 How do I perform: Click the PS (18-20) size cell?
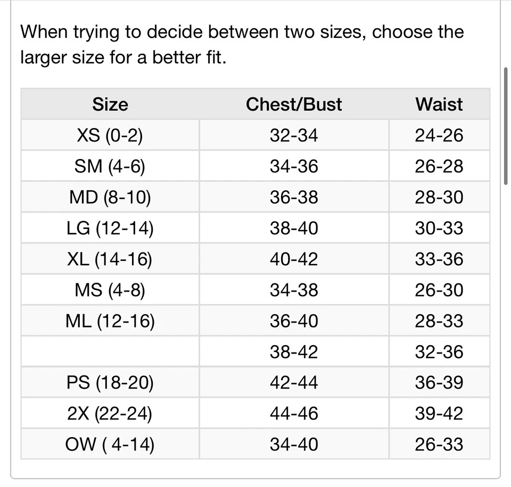click(110, 382)
